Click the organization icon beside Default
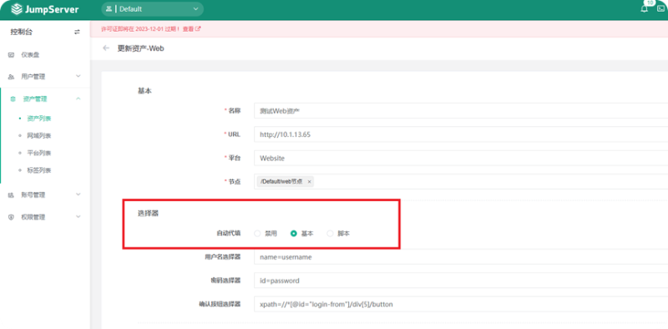The width and height of the screenshot is (668, 329). 109,9
